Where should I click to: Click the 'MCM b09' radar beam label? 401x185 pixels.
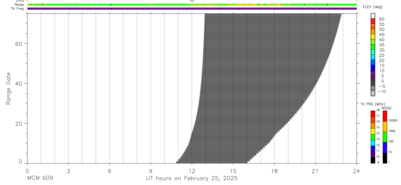tap(40, 178)
